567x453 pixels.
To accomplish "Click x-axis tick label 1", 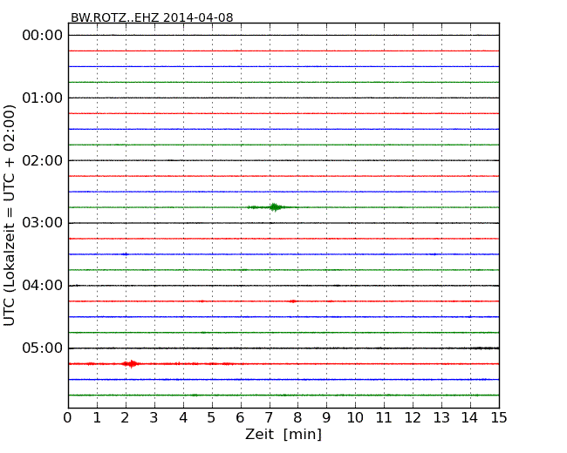I will [97, 418].
